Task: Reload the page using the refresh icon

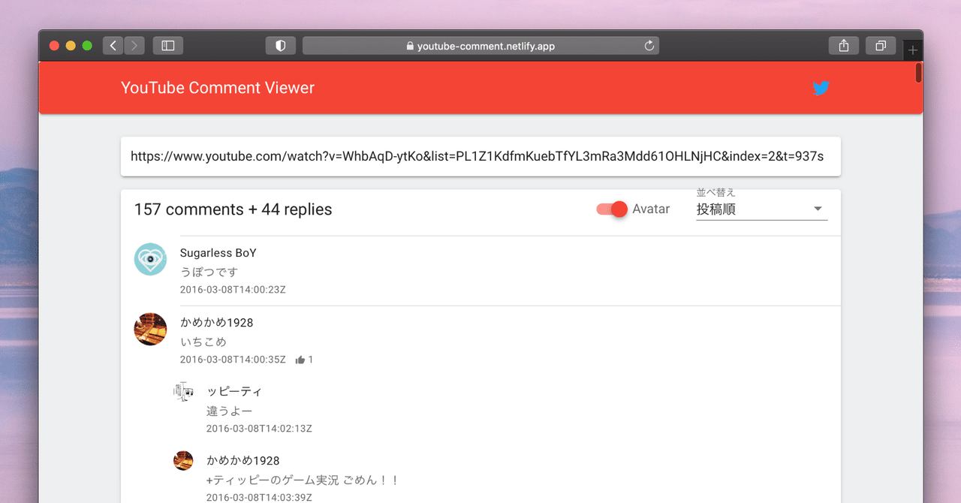Action: (x=649, y=45)
